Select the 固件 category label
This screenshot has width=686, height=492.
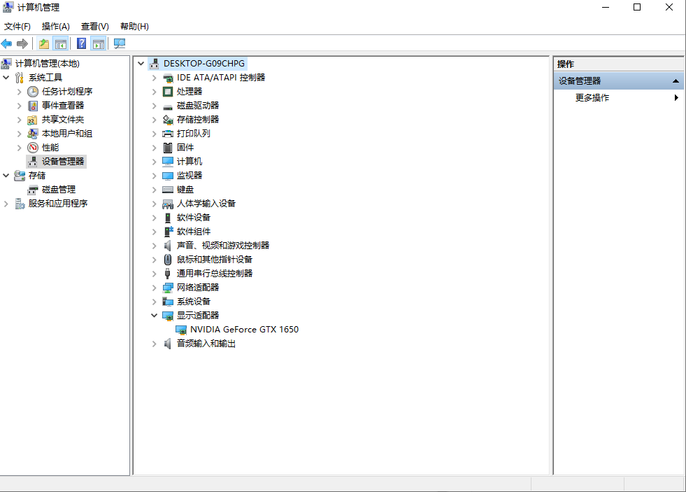[x=185, y=148]
